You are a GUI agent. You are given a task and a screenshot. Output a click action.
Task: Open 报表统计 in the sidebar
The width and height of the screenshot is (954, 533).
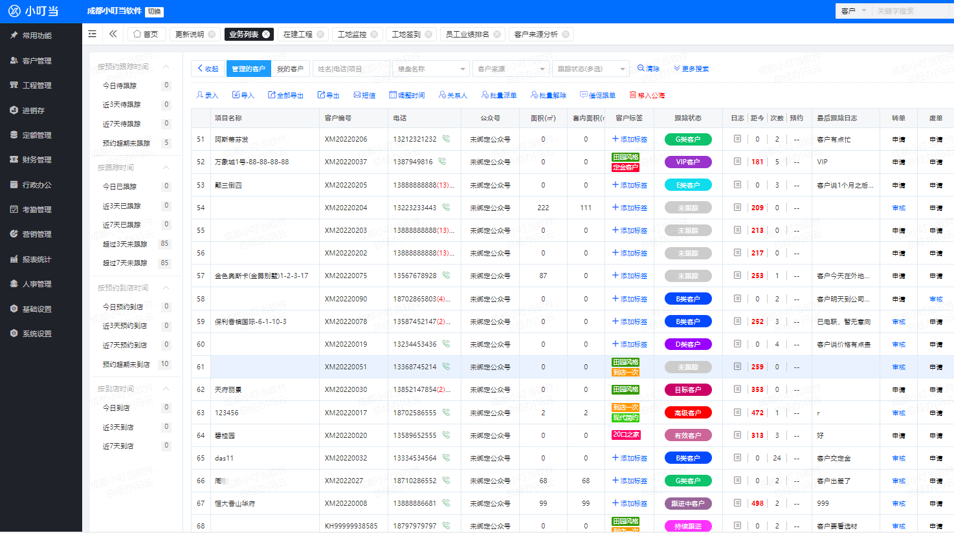[x=37, y=259]
